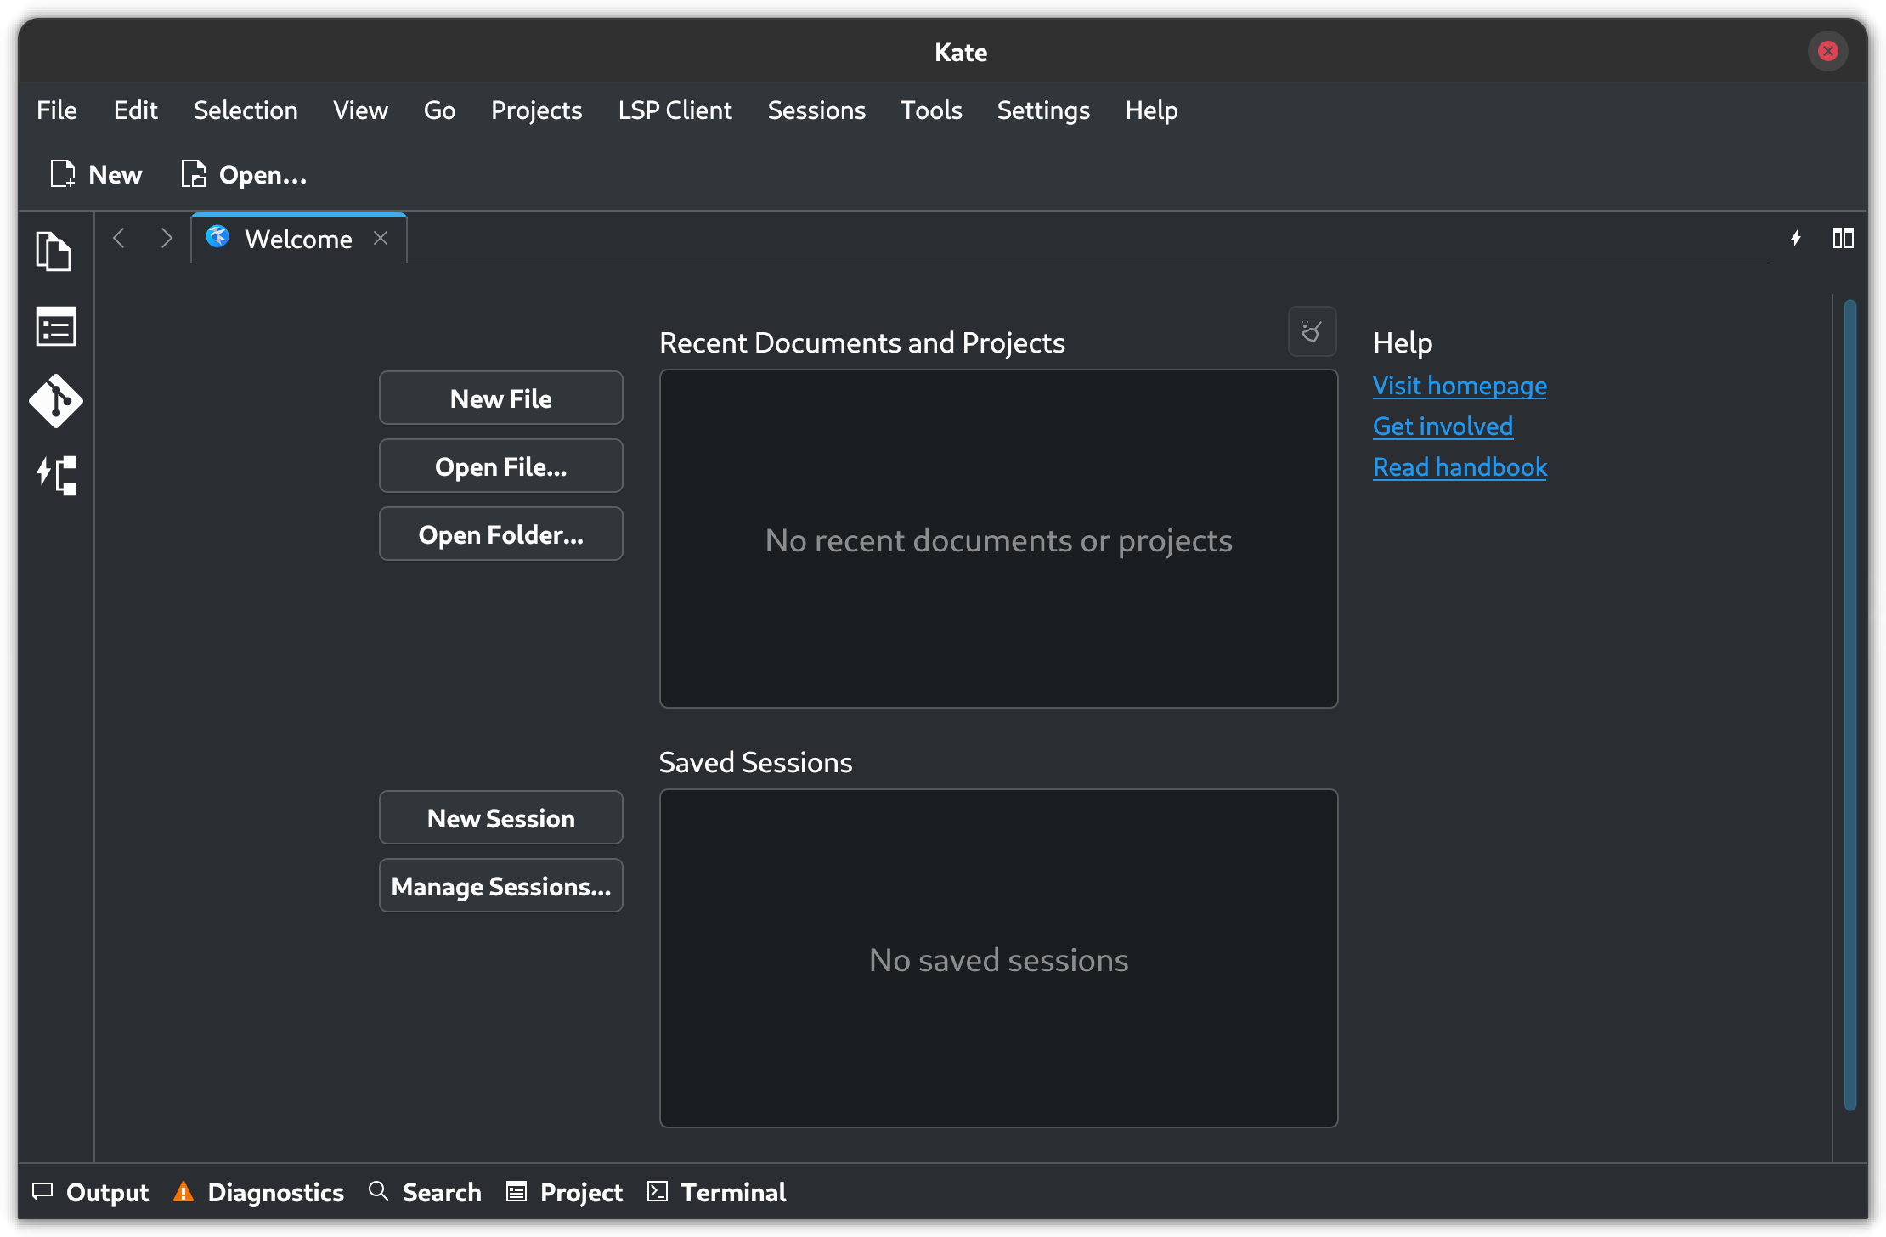Open the Projects menu
The width and height of the screenshot is (1886, 1237).
(x=536, y=110)
